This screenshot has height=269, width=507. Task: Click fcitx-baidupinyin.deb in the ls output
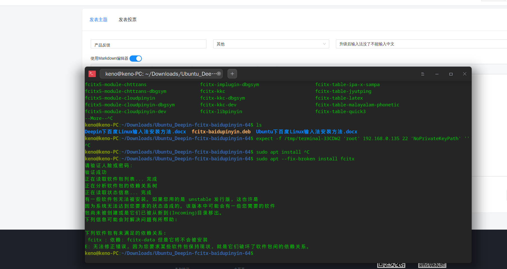pyautogui.click(x=221, y=132)
